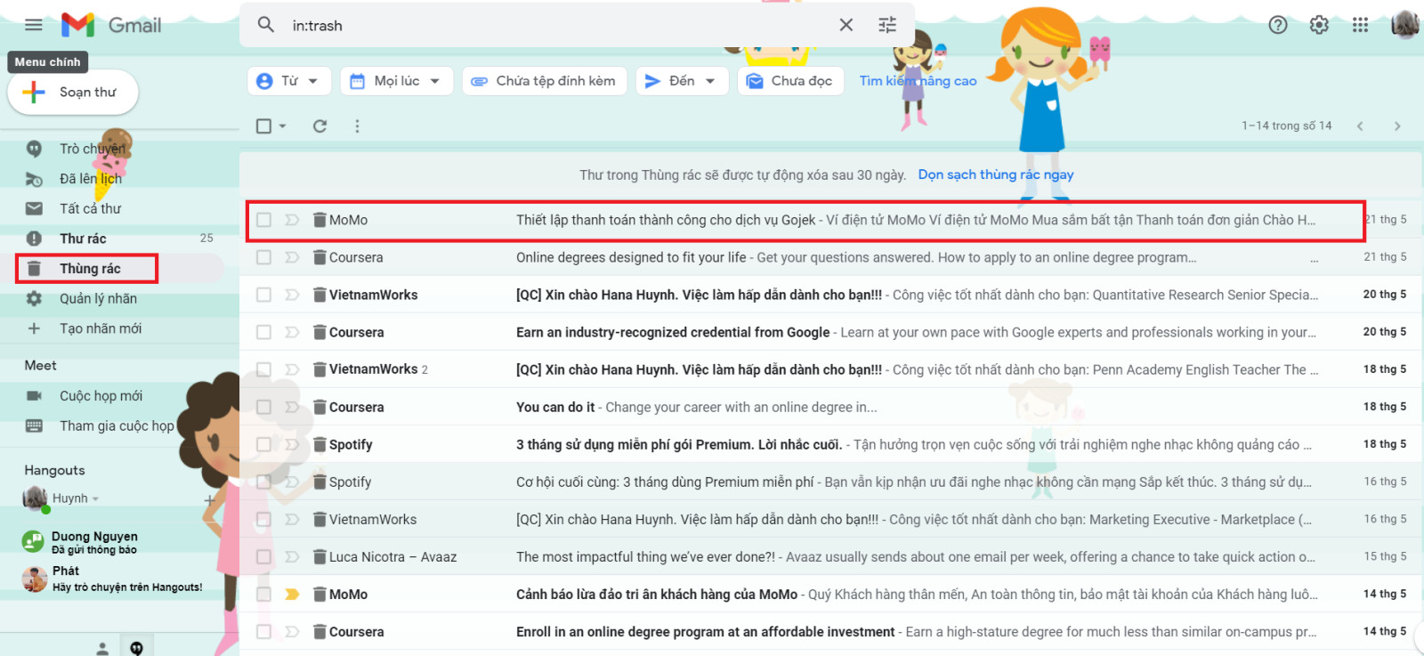Viewport: 1424px width, 656px height.
Task: Tick the select-all checkbox
Action: [263, 126]
